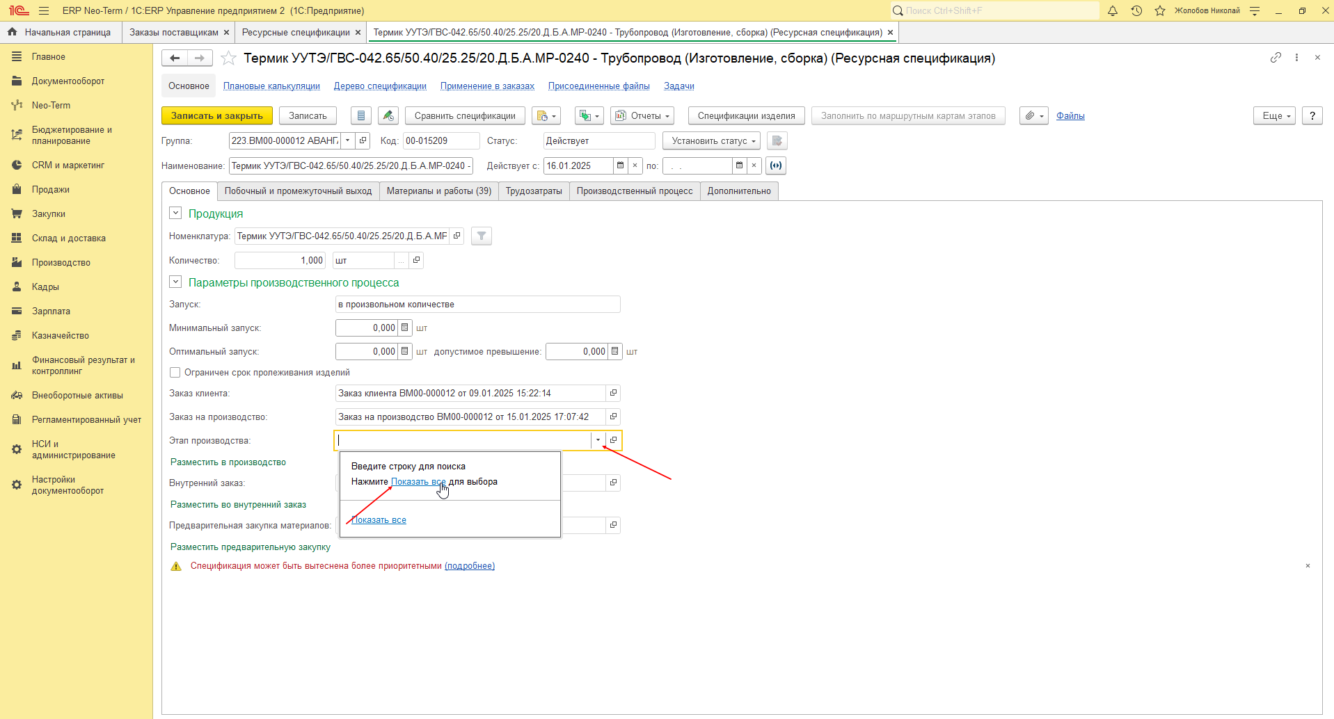Copy link to this specification
Viewport: 1334px width, 719px height.
click(x=1276, y=58)
